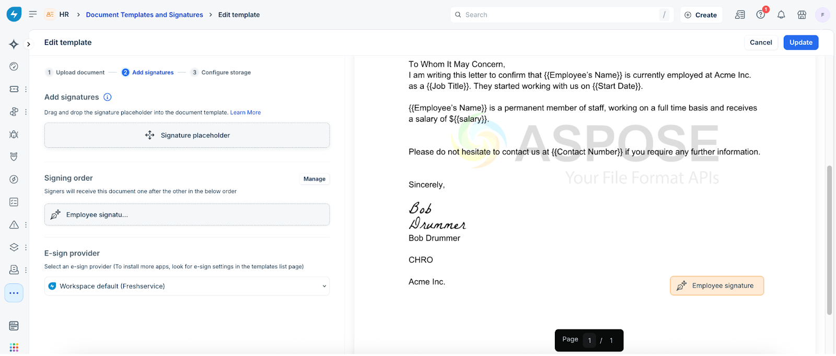Click the highlighted more (three dots) sidebar icon
The image size is (836, 356).
pos(14,293)
